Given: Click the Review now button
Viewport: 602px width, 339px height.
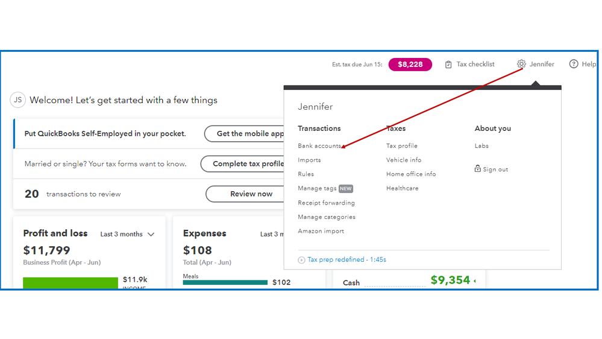Looking at the screenshot, I should point(251,194).
